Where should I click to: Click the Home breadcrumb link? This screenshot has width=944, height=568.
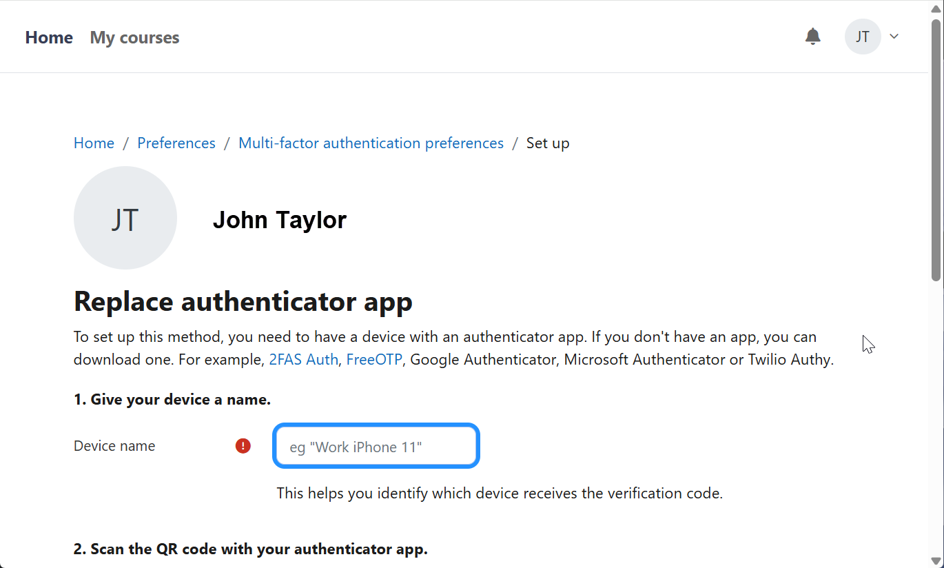click(x=94, y=143)
